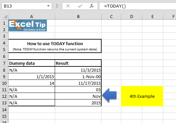Click the Dummy data header cell

click(x=32, y=63)
